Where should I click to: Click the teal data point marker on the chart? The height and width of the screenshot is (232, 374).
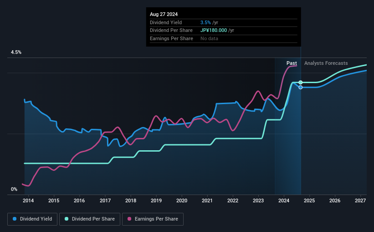click(x=301, y=83)
